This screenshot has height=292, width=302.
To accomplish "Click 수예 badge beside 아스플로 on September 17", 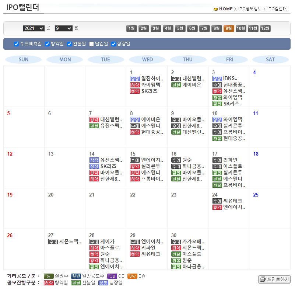I will [217, 166].
